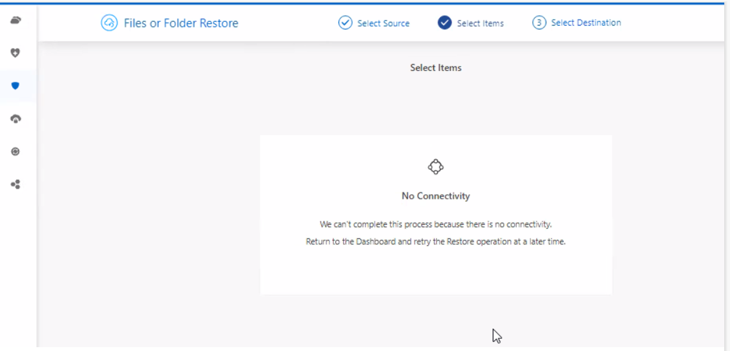
Task: Click the "Return to the Dashboard" message line
Action: pyautogui.click(x=436, y=242)
